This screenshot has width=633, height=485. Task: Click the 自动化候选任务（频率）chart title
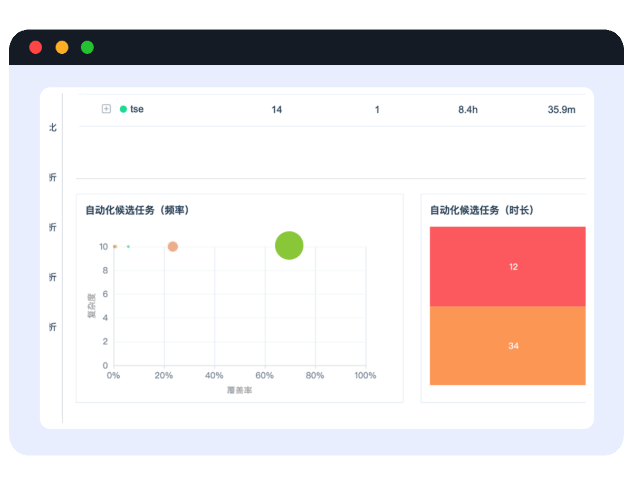point(138,210)
